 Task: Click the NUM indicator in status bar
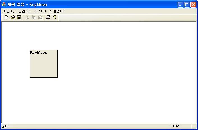175,126
